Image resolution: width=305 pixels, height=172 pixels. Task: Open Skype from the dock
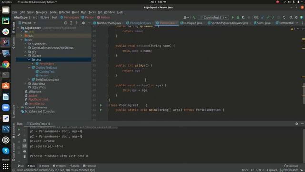6,151
